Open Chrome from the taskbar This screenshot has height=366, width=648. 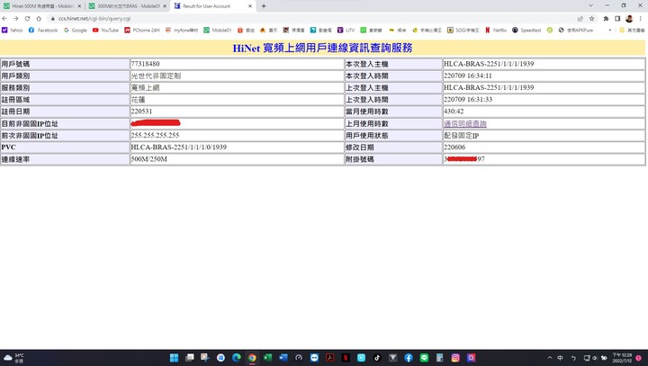tap(252, 358)
